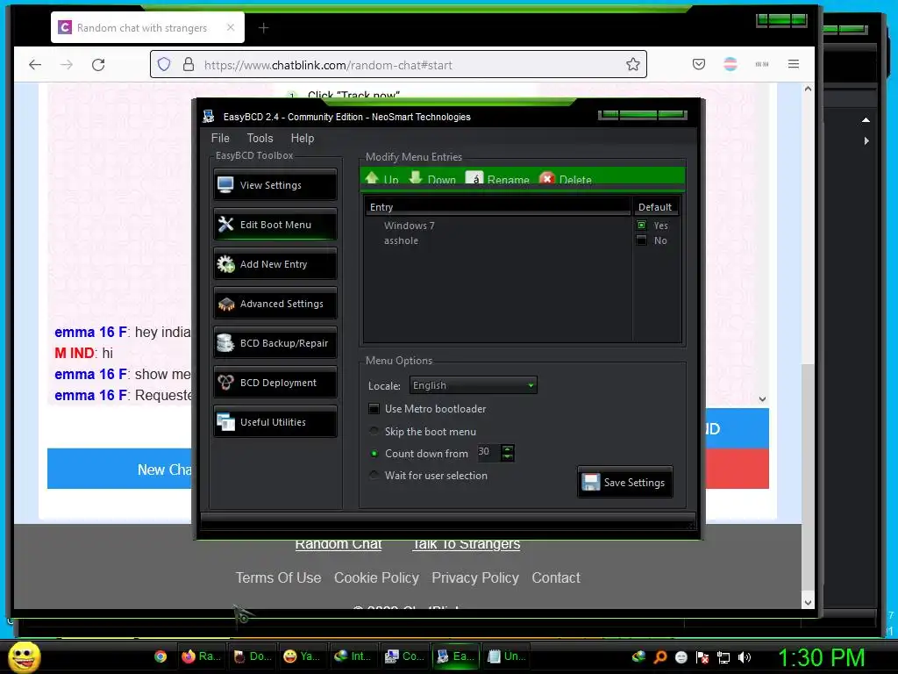The image size is (898, 674).
Task: Close the Random chat with strangers tab
Action: coord(231,27)
